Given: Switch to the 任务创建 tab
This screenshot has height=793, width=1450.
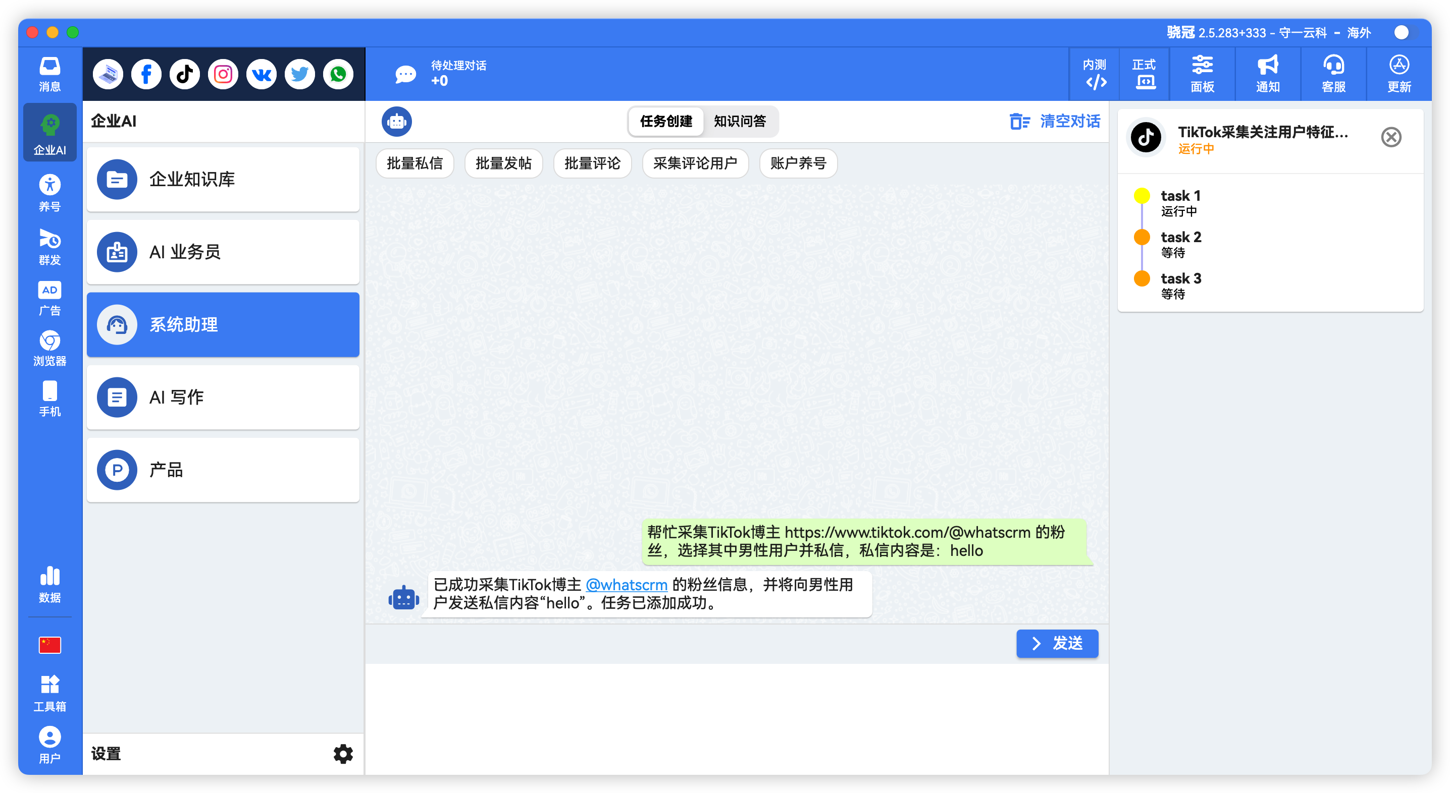Looking at the screenshot, I should tap(666, 121).
